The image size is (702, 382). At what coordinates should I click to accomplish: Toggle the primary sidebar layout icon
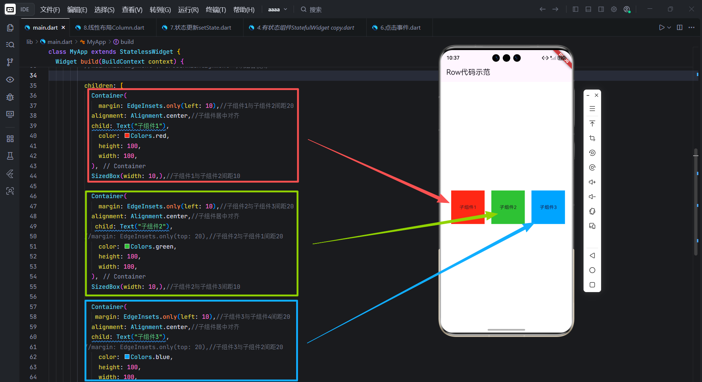coord(575,9)
